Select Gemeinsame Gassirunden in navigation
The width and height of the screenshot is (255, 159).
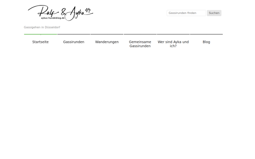point(140,44)
